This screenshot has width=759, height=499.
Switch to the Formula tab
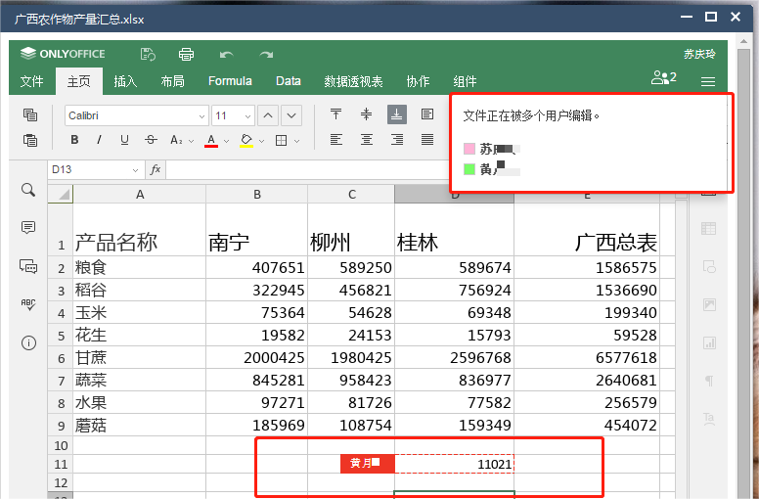(x=230, y=81)
